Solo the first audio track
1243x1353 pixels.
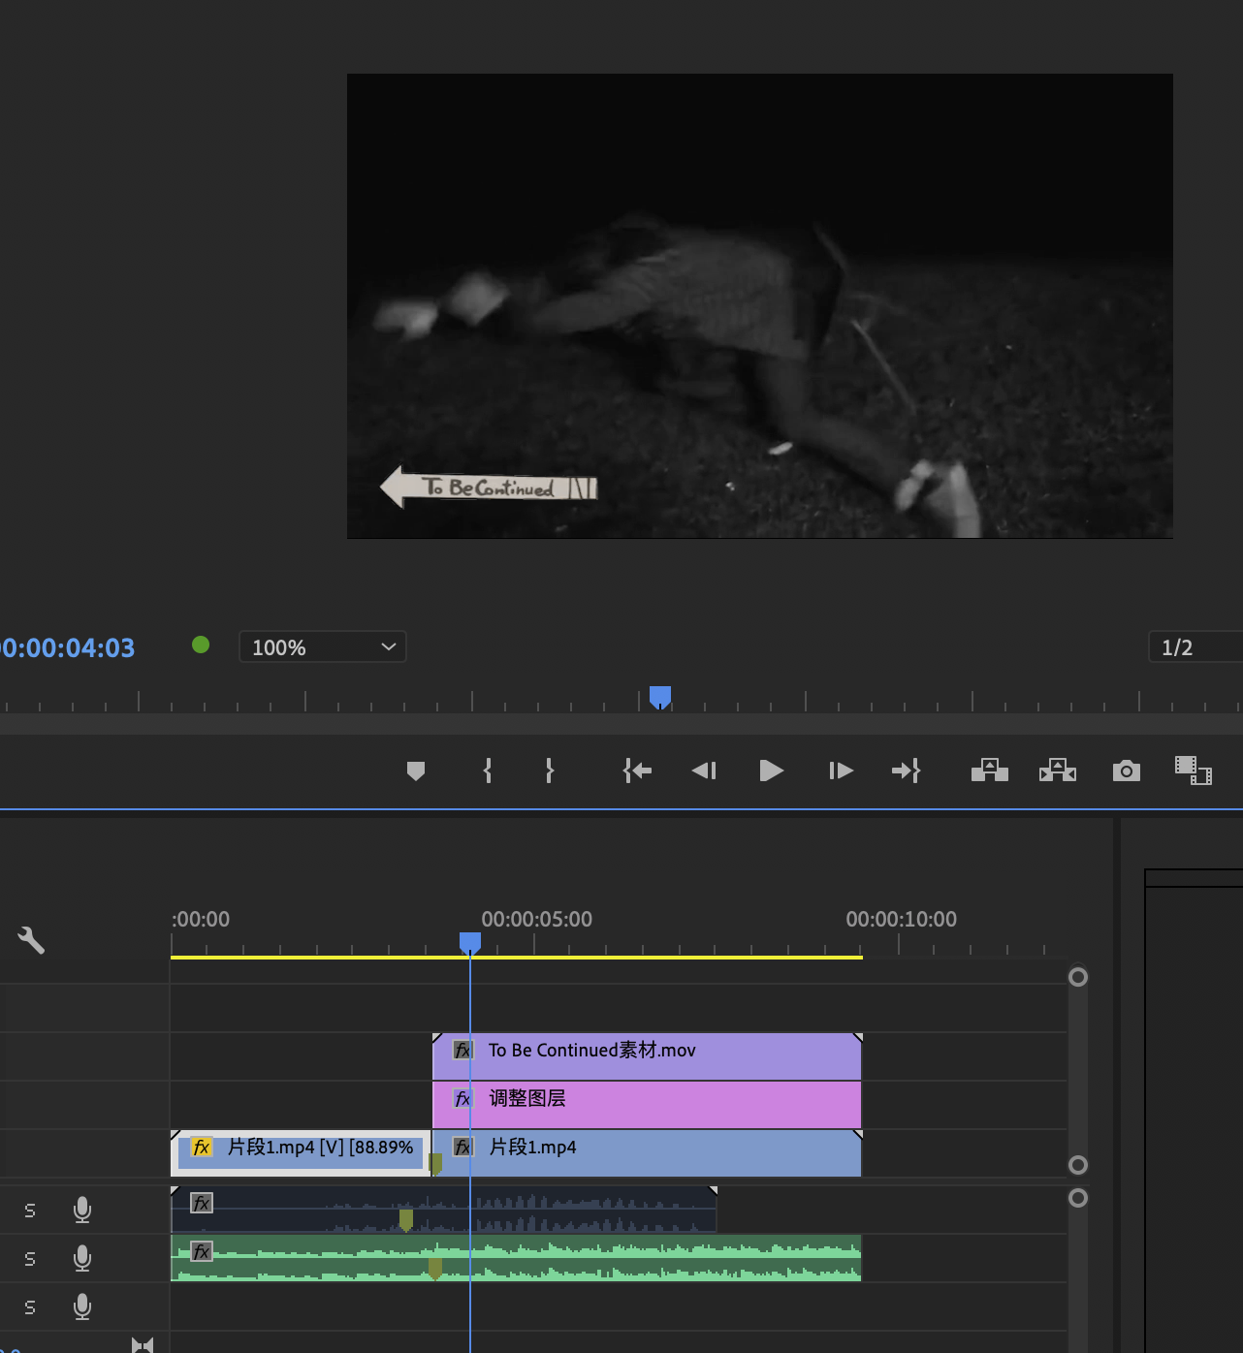(x=30, y=1211)
